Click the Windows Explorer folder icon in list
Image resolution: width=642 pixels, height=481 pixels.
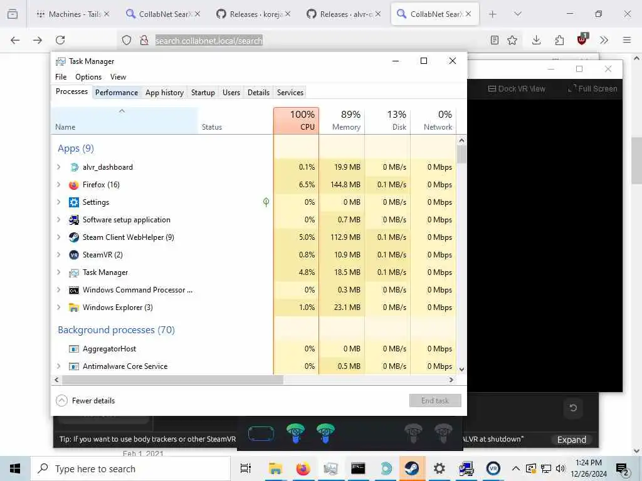coord(74,308)
